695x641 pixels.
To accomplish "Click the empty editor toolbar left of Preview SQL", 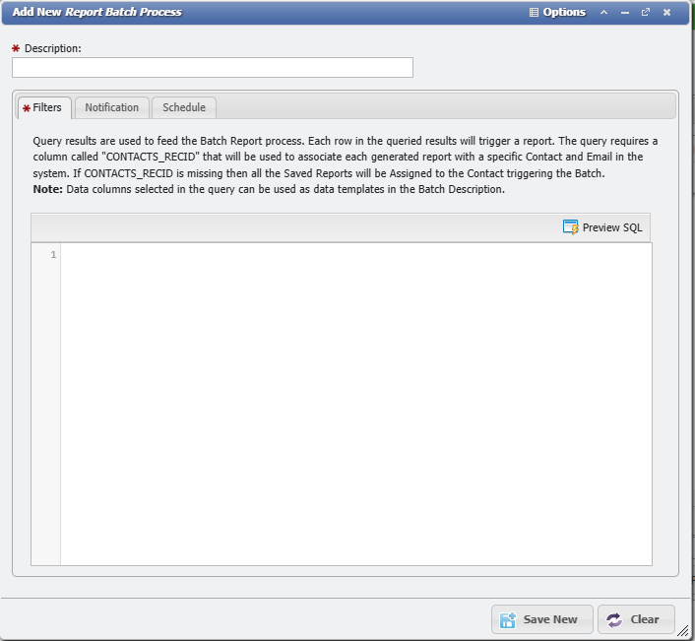I will (x=295, y=227).
